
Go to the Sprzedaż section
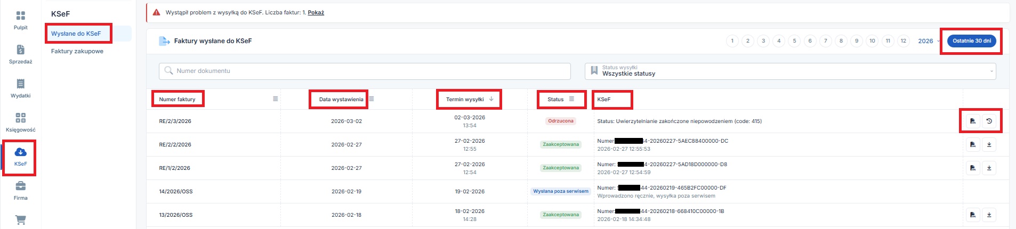pos(20,54)
